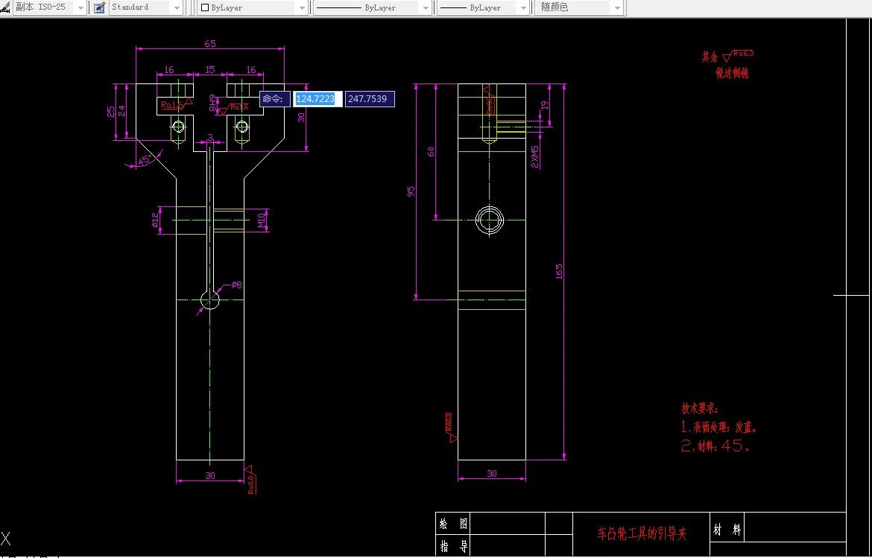Select the 其余 Ra6.3 roughness note

pos(727,56)
